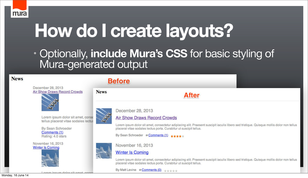This screenshot has height=178, width=308.
Task: Click 'November 16, 2013' in Before panel
Action: pyautogui.click(x=48, y=143)
